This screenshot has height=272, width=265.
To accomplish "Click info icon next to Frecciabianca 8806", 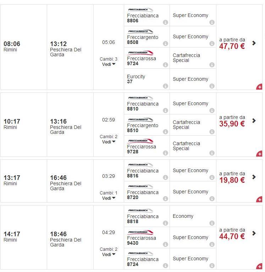I will [165, 22].
